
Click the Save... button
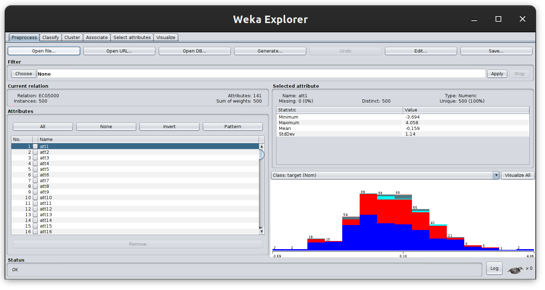496,51
